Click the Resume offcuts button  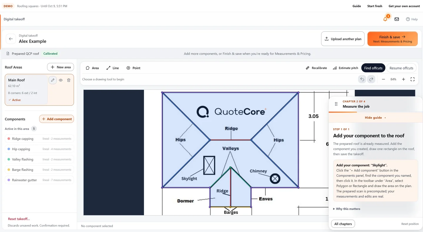tap(401, 68)
